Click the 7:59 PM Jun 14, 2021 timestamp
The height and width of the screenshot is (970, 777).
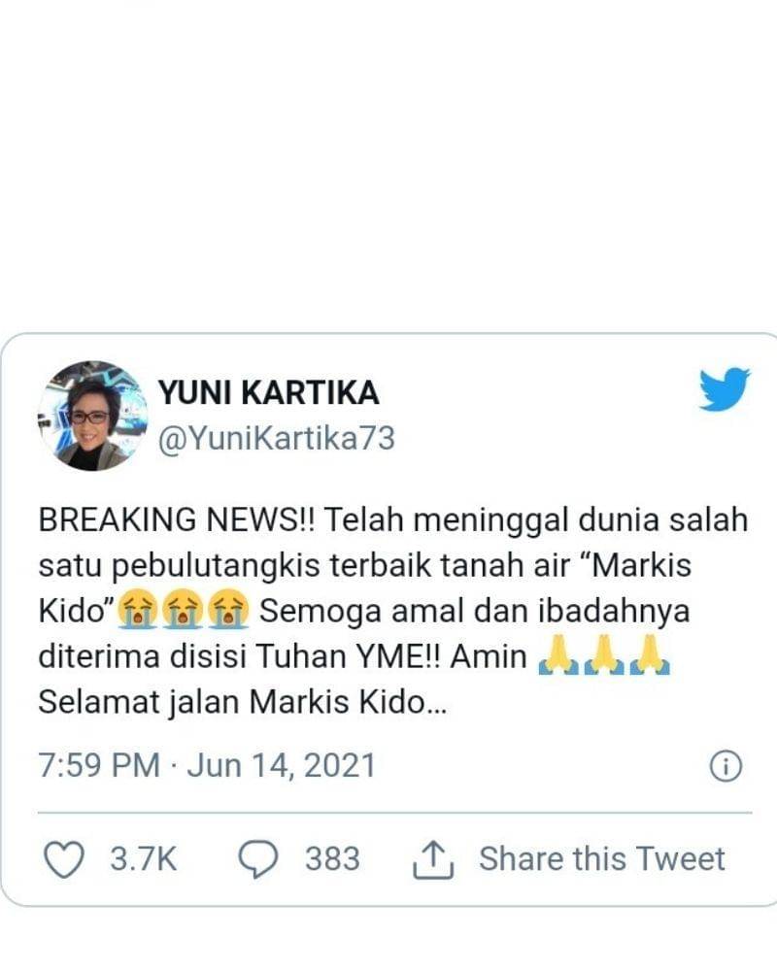207,765
